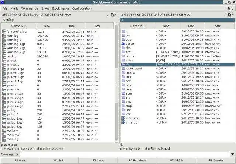236x164 pixels.
Task: Select the usr folder icon
Action: pyautogui.click(x=123, y=110)
